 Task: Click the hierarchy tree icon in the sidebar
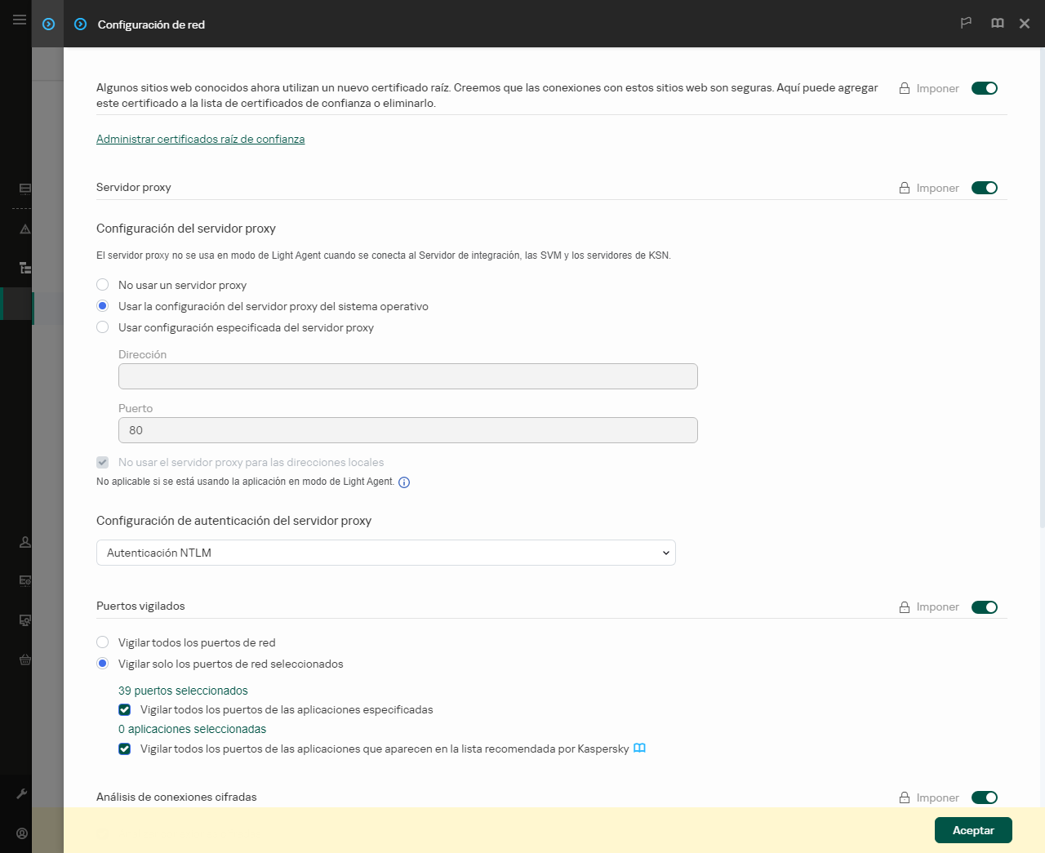pyautogui.click(x=24, y=267)
